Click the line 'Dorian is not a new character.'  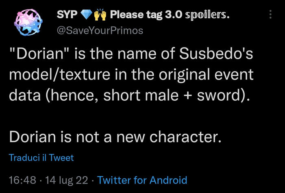(x=115, y=137)
